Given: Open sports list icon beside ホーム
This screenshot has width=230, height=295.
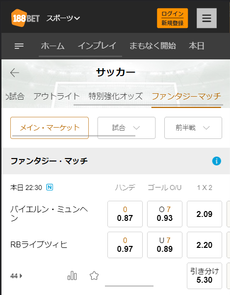Looking at the screenshot, I should (x=19, y=46).
